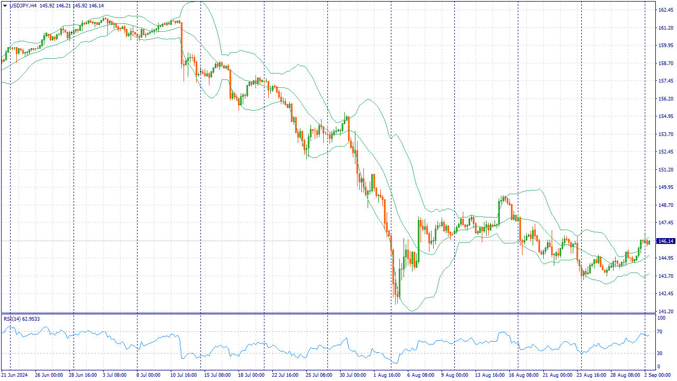Image resolution: width=677 pixels, height=381 pixels.
Task: Click the 149.95 price axis label
Action: [x=665, y=187]
